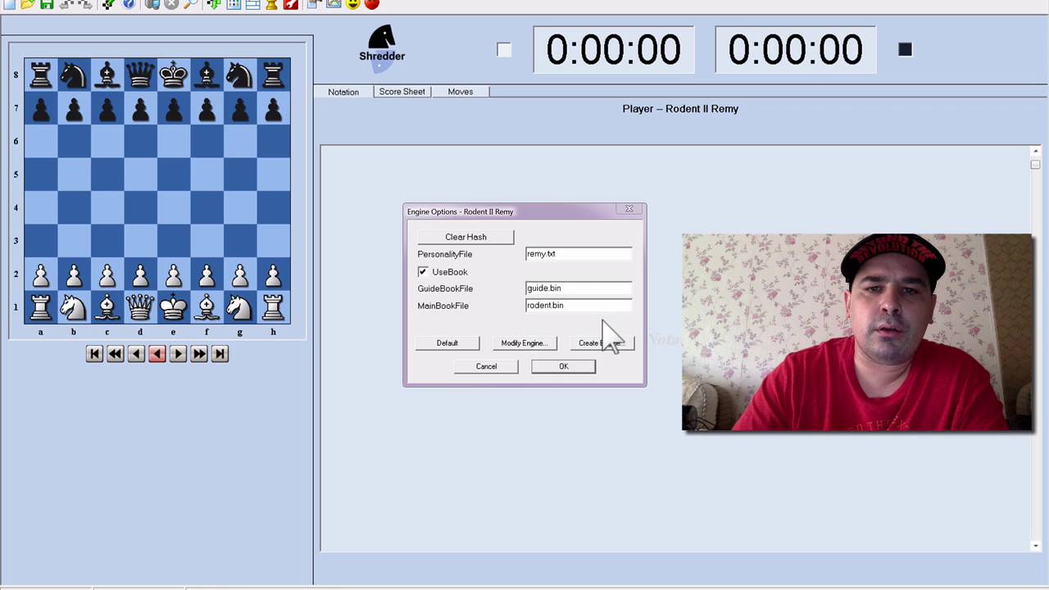1049x590 pixels.
Task: Click the notation pane scrollbar thumb
Action: [x=1036, y=164]
